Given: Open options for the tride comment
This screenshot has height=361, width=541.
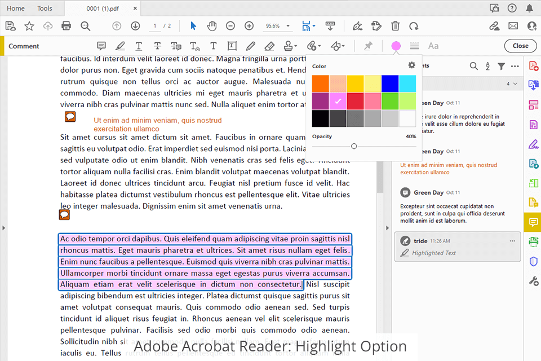Looking at the screenshot, I should point(512,241).
